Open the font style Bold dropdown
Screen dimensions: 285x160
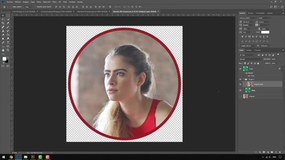pyautogui.click(x=265, y=18)
